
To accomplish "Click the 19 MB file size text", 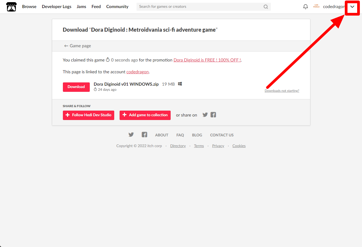I will click(x=169, y=84).
